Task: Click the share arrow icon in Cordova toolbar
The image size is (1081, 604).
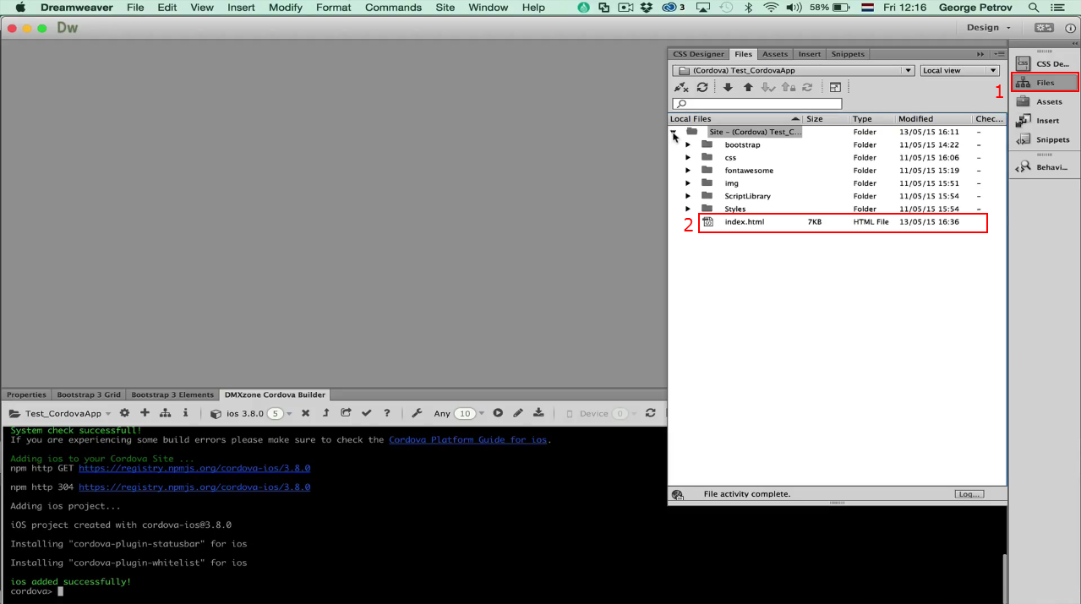Action: point(346,413)
